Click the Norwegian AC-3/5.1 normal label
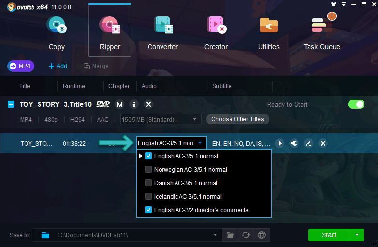The image size is (378, 247). click(x=190, y=170)
